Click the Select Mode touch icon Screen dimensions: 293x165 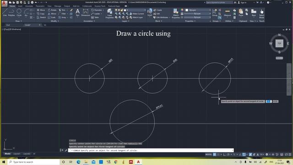261,13
